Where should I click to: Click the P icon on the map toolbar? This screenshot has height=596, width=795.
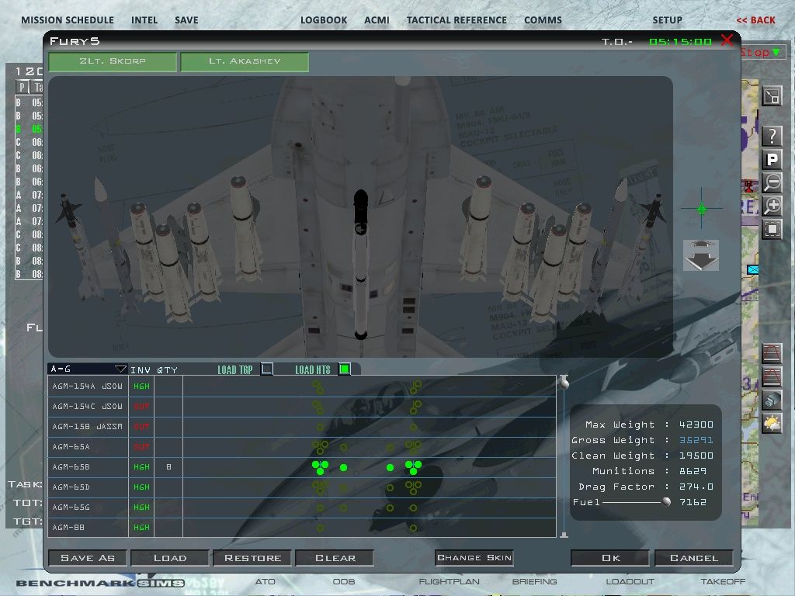772,160
